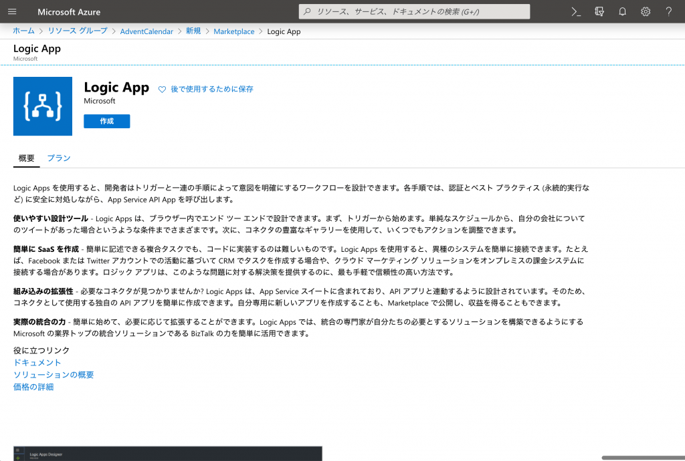
Task: Click the horizontal scrollbar at the bottom
Action: [643, 458]
